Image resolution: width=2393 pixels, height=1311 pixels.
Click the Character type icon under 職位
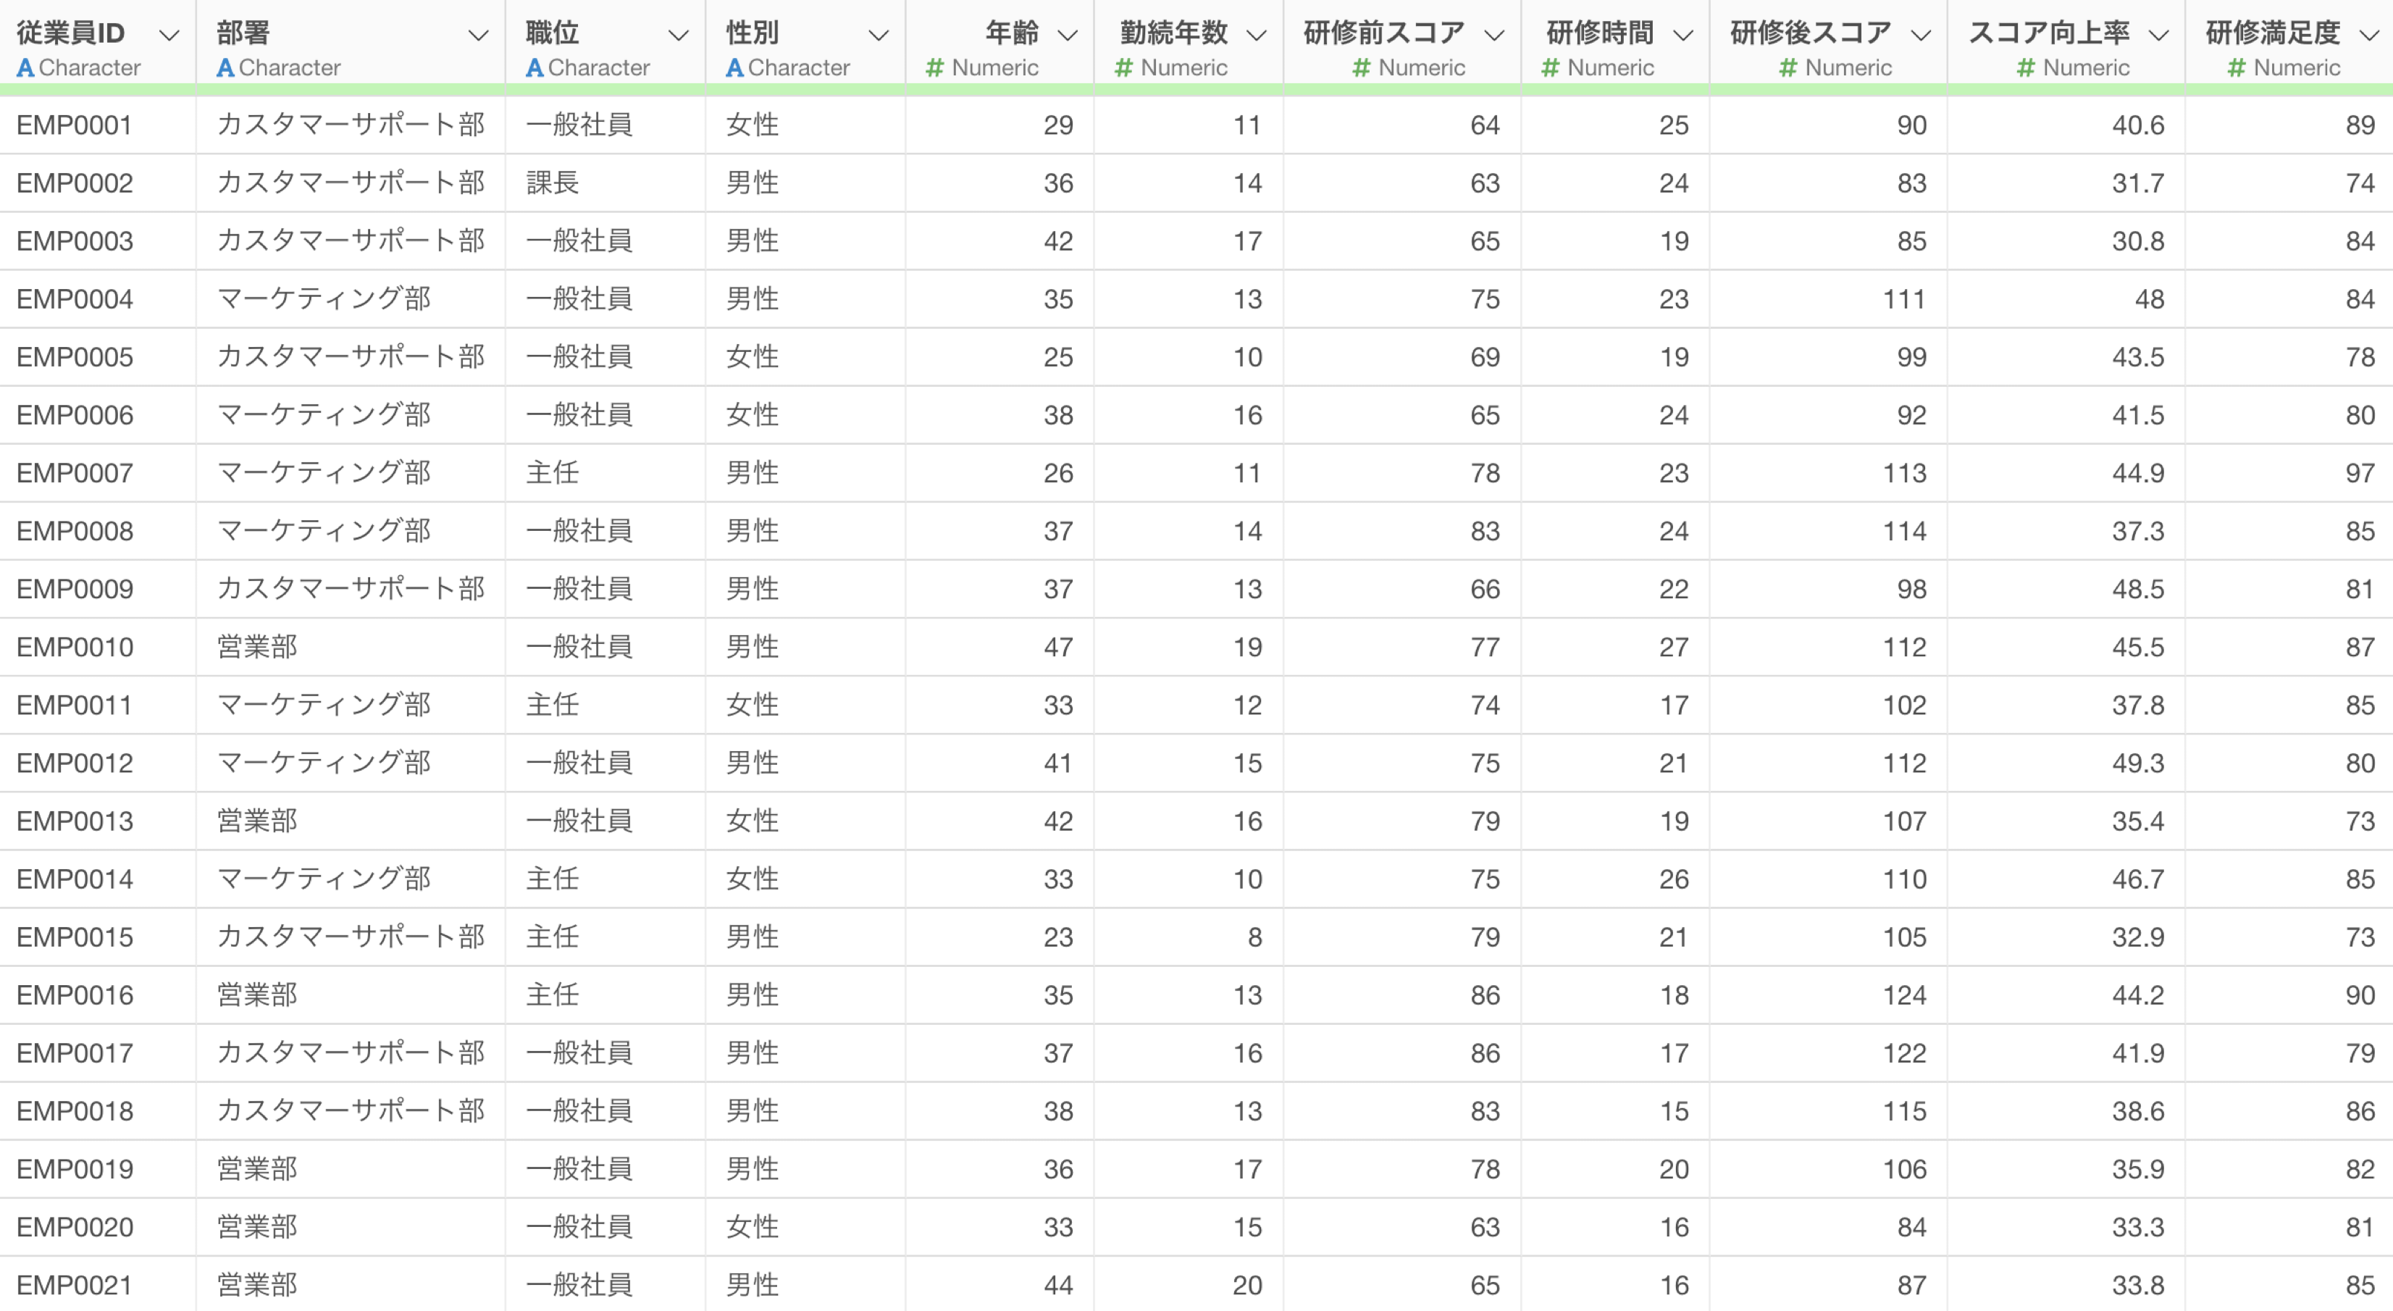[535, 68]
